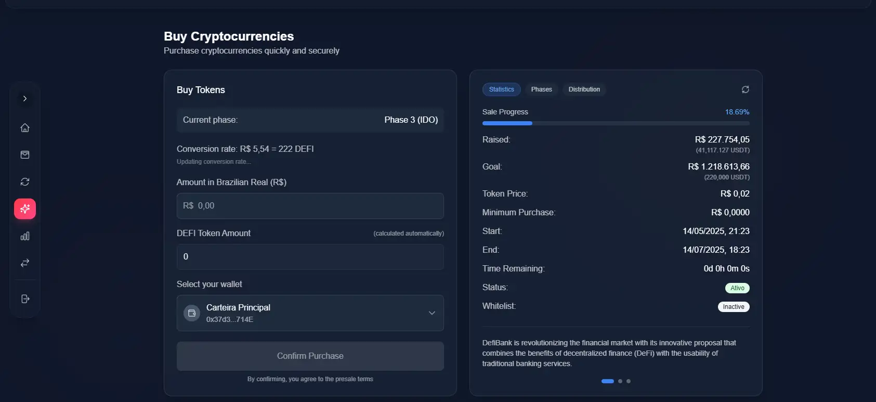Click the DEFI Token Amount field

click(310, 257)
